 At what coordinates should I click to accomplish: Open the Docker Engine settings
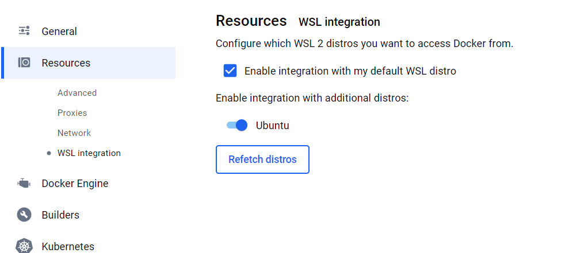[75, 184]
